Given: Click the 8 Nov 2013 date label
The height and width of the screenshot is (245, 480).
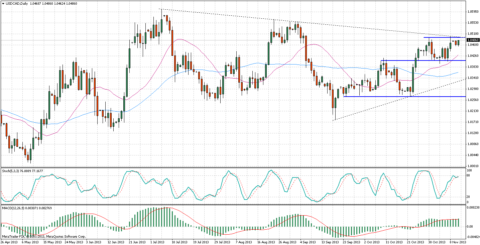Looking at the screenshot, I should coord(456,242).
